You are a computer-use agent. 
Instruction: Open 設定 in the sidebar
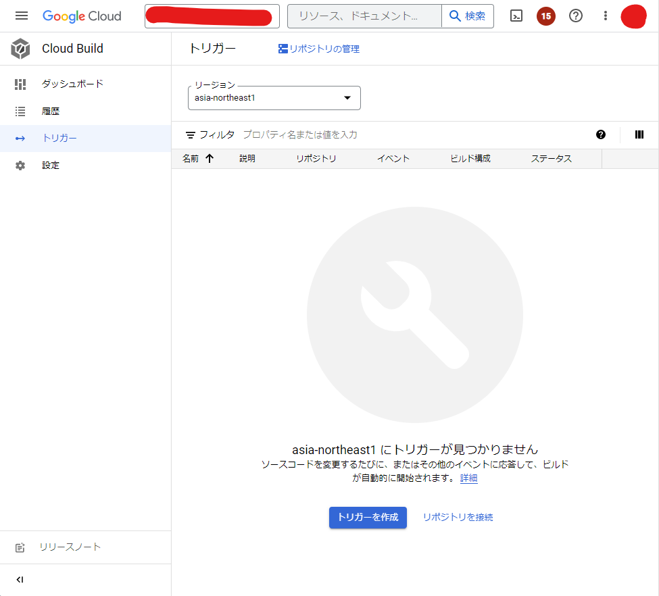tap(85, 166)
